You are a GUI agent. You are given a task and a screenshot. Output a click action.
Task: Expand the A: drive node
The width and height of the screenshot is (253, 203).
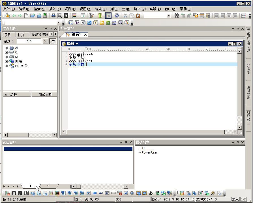click(6, 48)
